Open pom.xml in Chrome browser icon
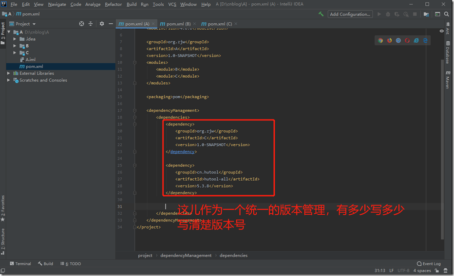The width and height of the screenshot is (454, 276). point(380,40)
